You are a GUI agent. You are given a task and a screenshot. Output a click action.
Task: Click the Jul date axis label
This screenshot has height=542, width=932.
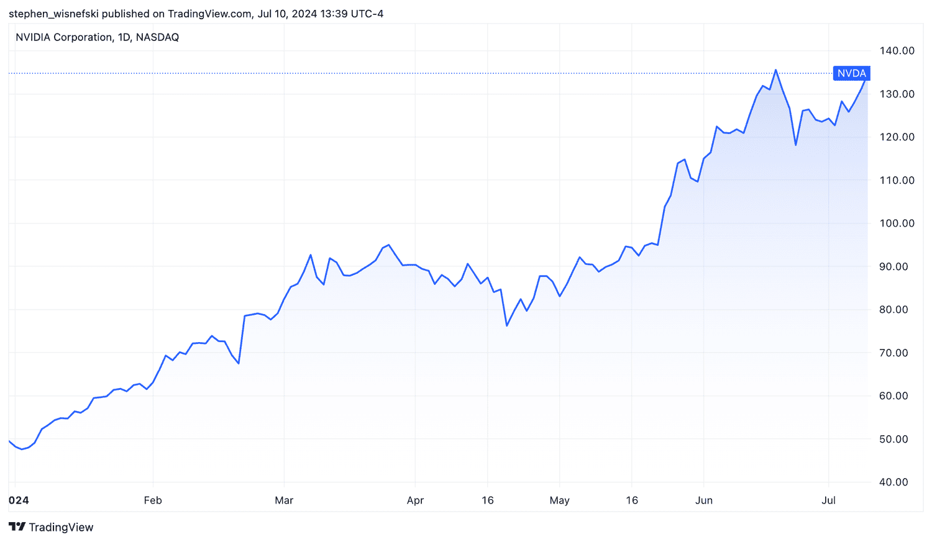click(829, 500)
